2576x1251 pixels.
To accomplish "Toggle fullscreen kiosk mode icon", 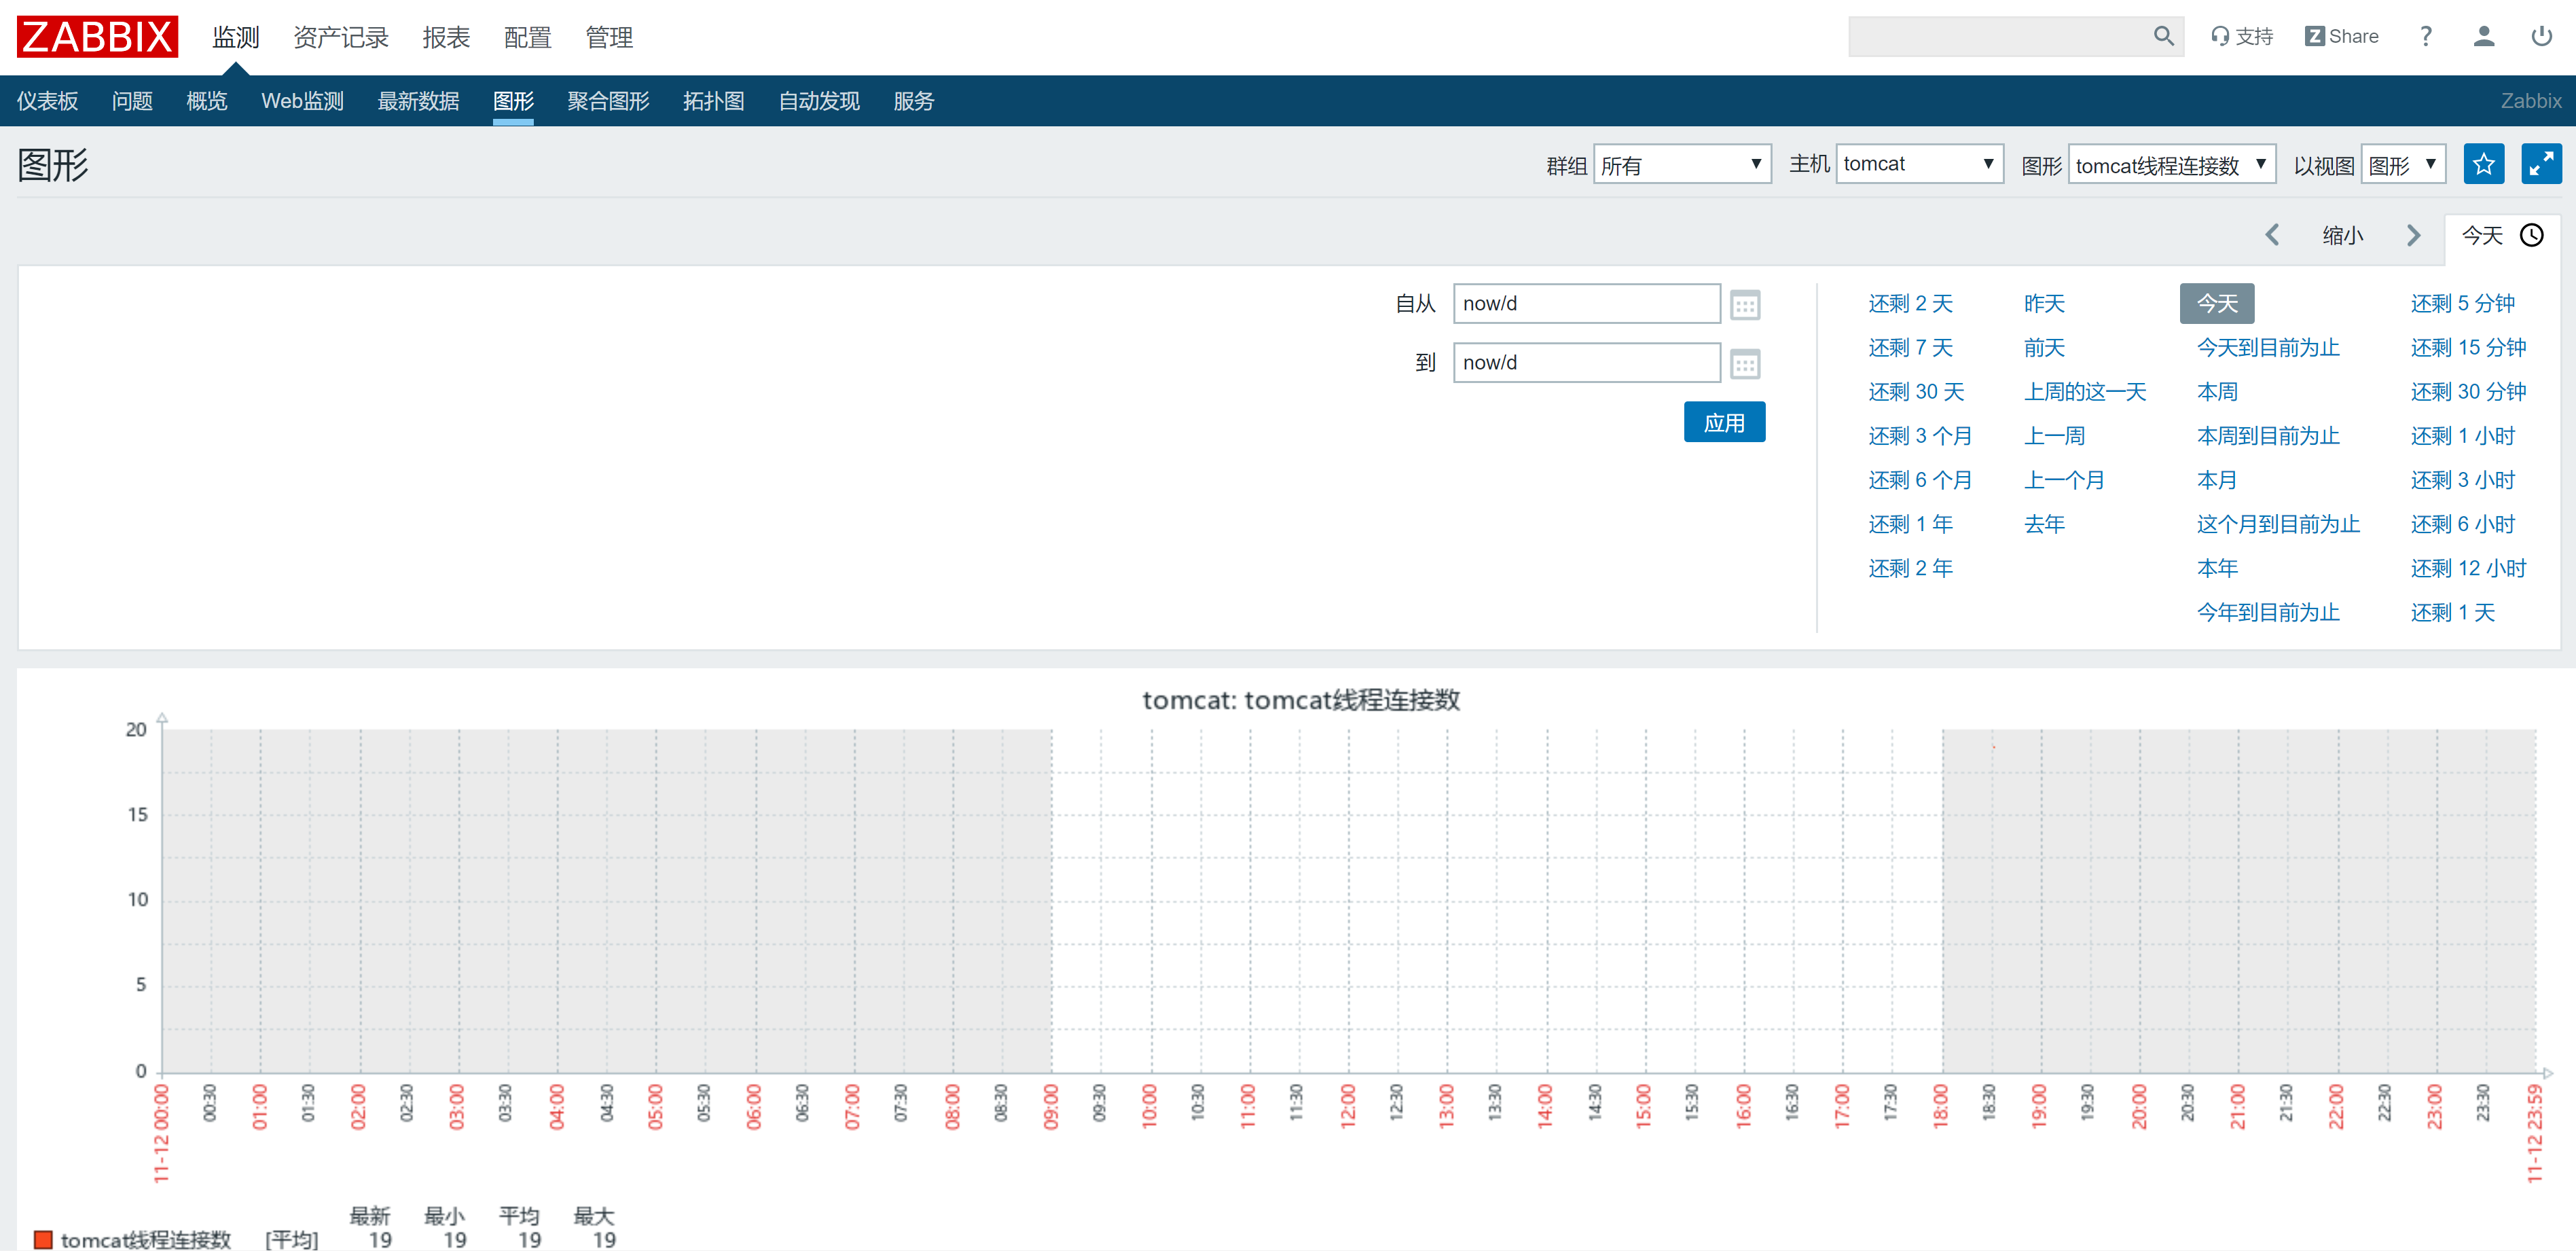I will pos(2541,165).
